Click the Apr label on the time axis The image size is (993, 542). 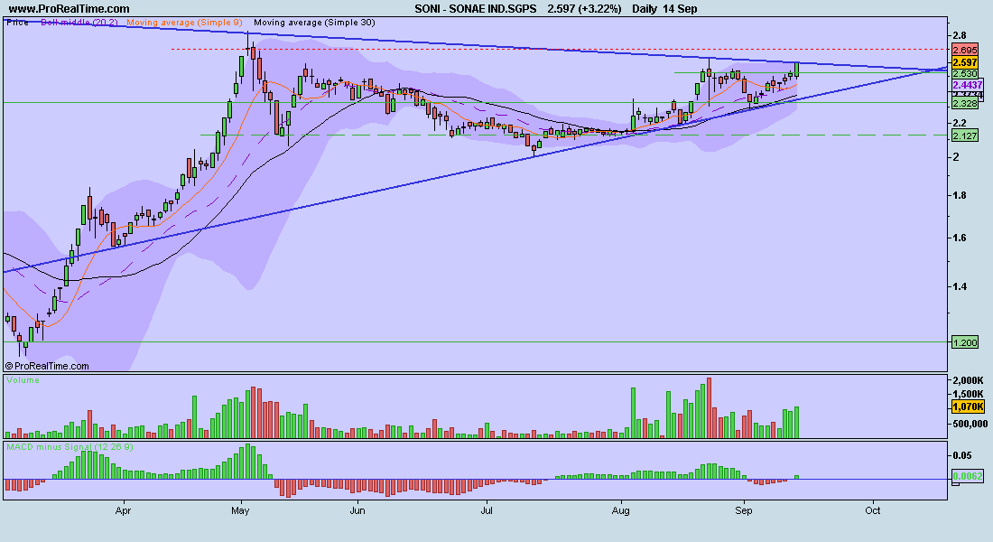coord(123,510)
